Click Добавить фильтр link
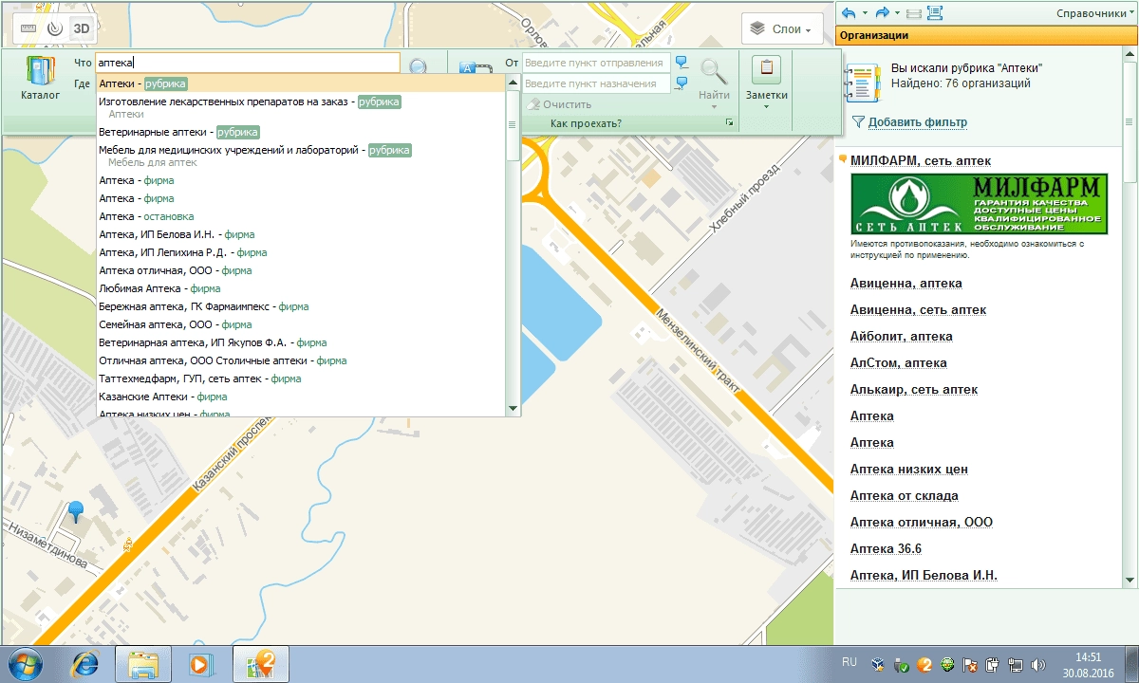Image resolution: width=1139 pixels, height=683 pixels. [918, 122]
